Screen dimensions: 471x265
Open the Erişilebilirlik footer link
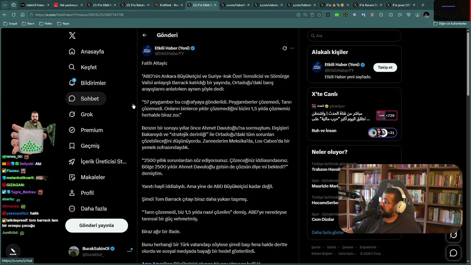point(368,247)
